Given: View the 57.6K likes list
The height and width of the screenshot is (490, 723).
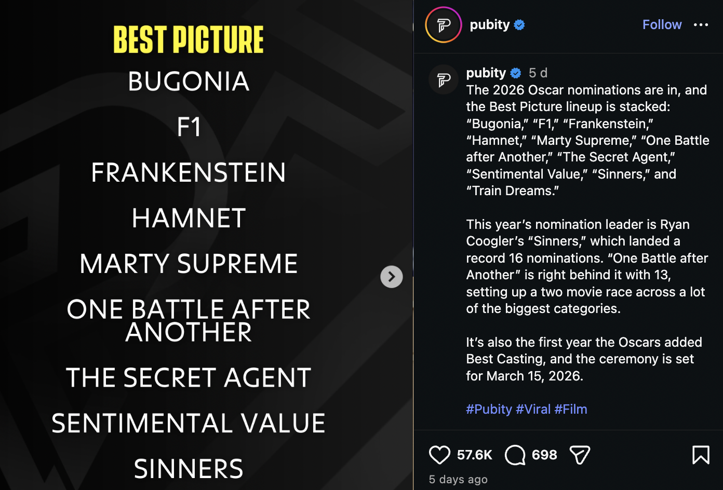Looking at the screenshot, I should [474, 455].
